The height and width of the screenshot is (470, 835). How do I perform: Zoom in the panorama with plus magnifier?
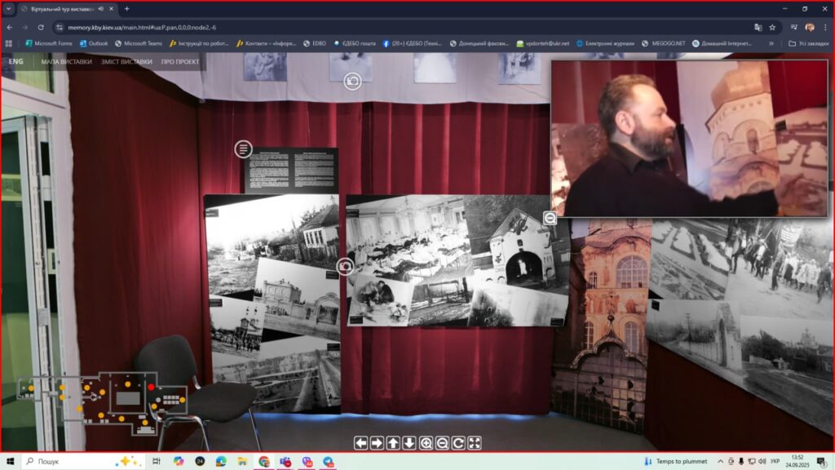[426, 443]
